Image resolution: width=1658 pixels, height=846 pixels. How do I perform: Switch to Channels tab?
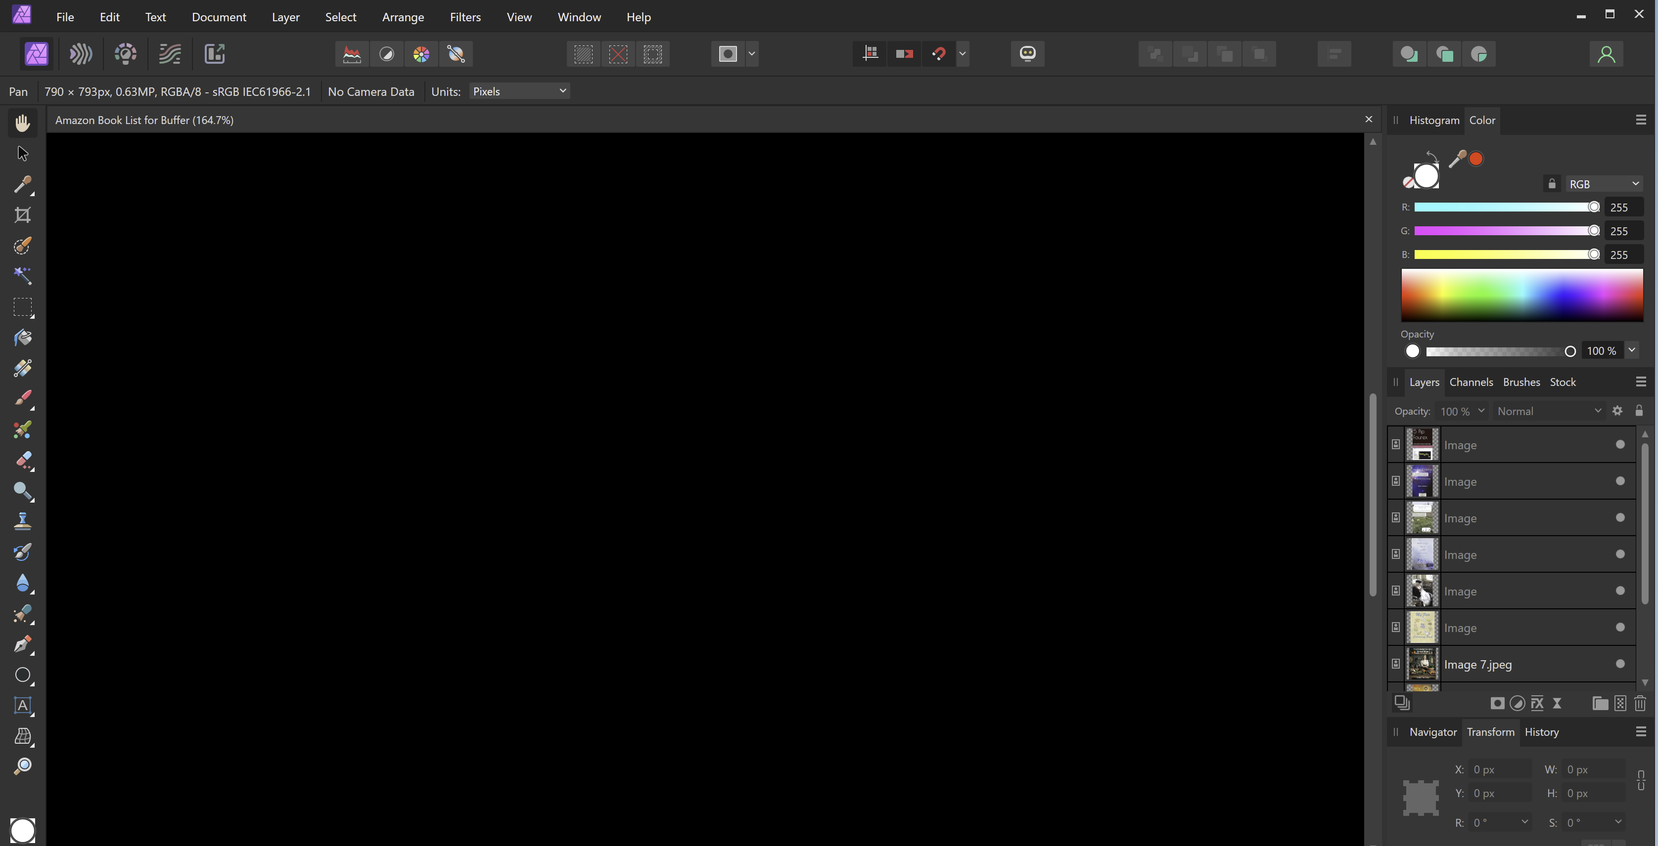click(1471, 382)
